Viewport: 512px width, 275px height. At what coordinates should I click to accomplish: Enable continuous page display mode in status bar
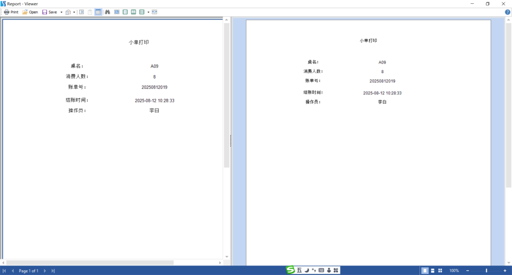pyautogui.click(x=433, y=271)
